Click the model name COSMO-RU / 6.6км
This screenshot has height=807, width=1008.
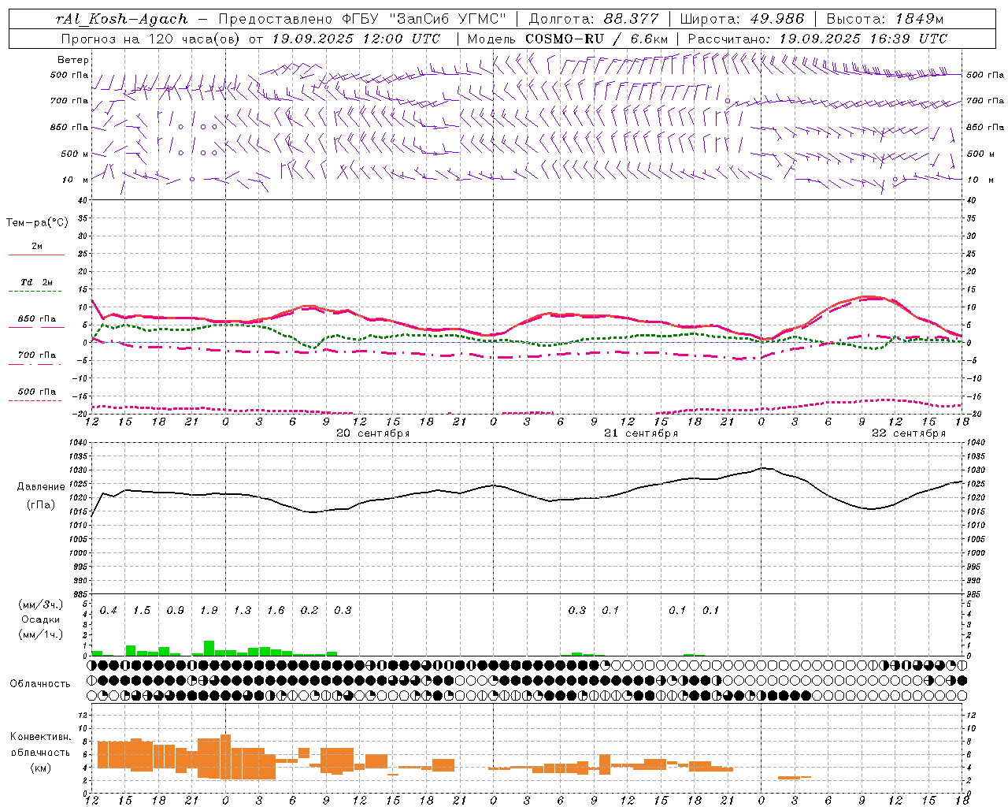click(597, 39)
